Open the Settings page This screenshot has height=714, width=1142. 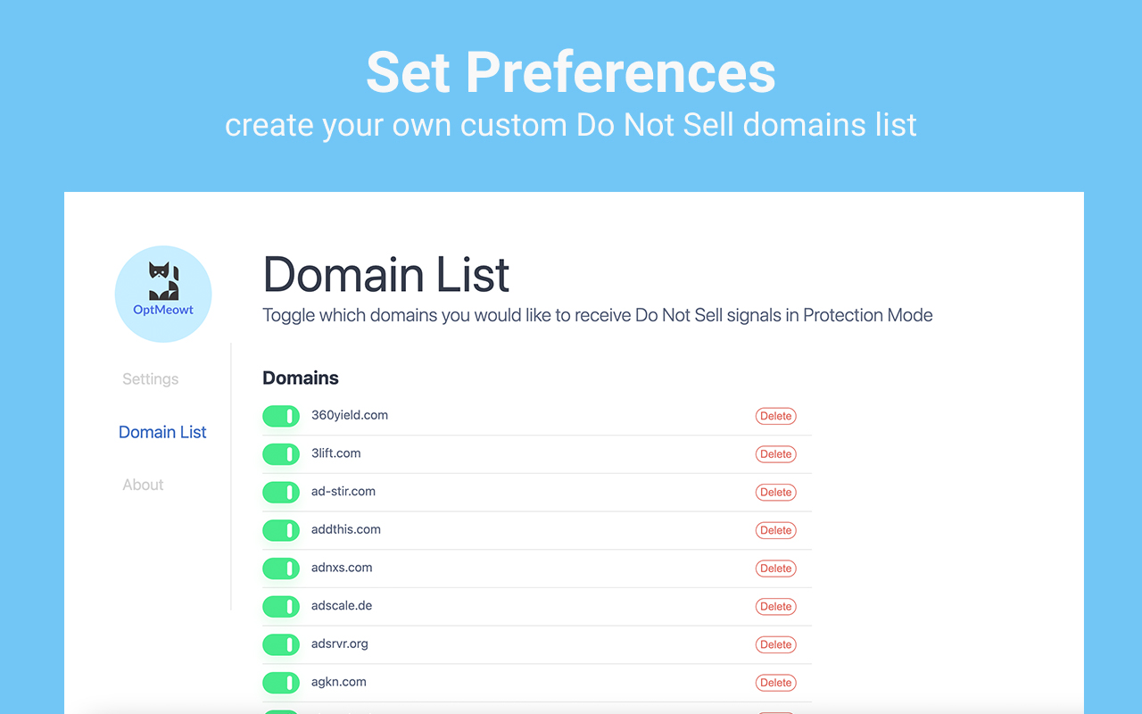click(x=150, y=379)
